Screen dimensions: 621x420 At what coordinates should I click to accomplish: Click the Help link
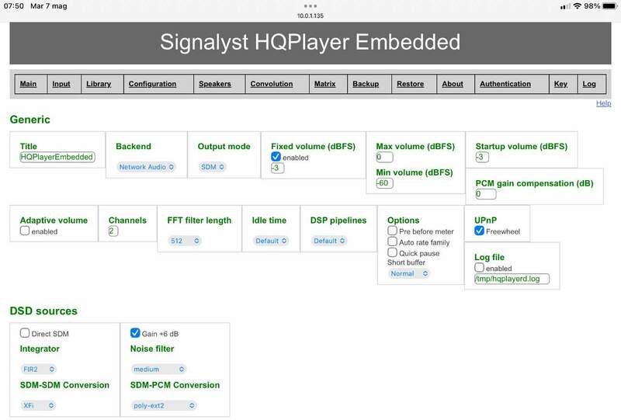[x=603, y=103]
